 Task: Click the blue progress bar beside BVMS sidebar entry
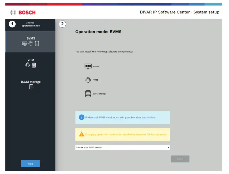coord(6,41)
